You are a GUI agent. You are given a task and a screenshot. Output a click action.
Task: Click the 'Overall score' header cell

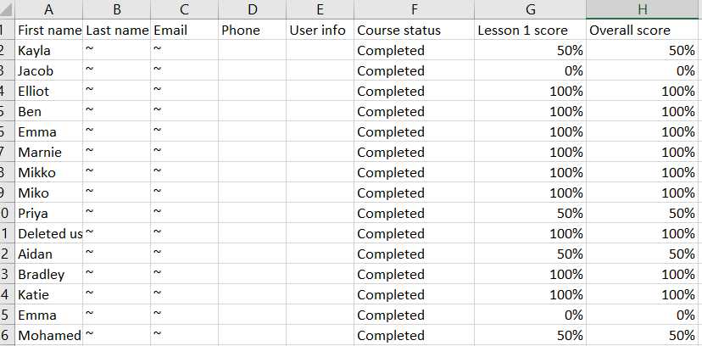tap(643, 30)
